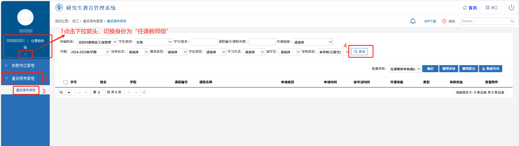This screenshot has height=146, width=519.
Task: Click the search magnifier icon
Action: 512,21
